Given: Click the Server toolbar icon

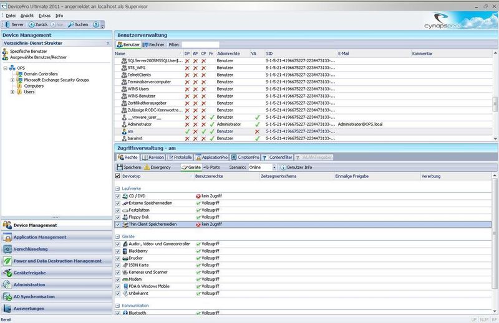Looking at the screenshot, I should pos(7,24).
